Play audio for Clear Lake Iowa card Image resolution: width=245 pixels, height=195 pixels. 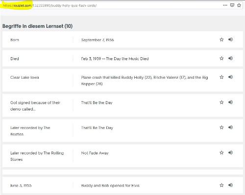230,77
